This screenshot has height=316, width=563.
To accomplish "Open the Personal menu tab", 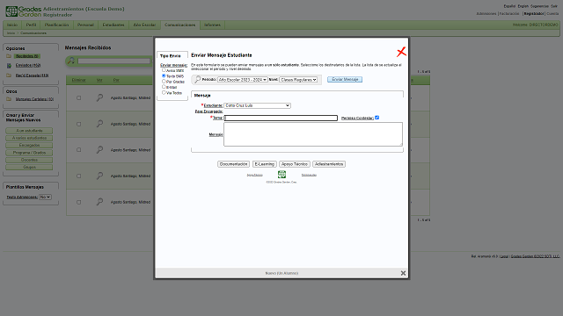I will [x=85, y=25].
